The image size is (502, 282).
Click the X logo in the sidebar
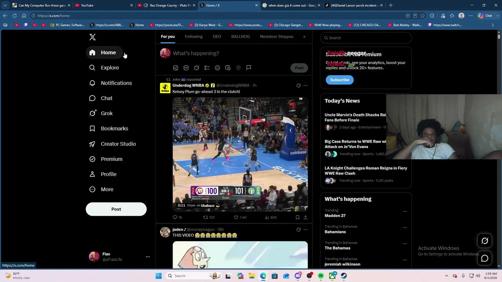click(93, 37)
